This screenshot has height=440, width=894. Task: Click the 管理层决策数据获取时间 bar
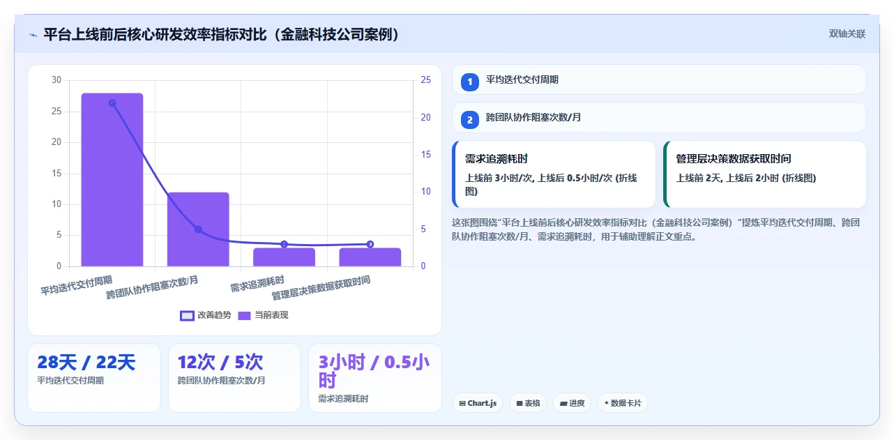click(x=370, y=257)
